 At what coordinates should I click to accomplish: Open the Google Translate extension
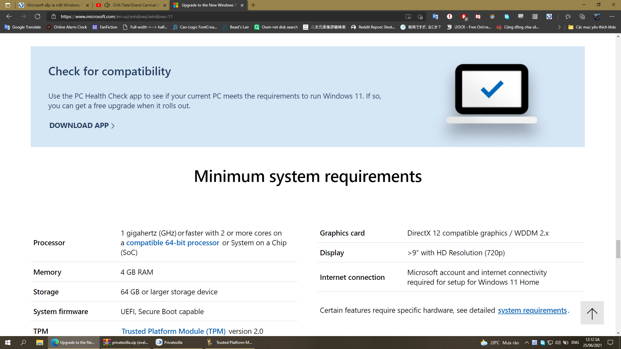pos(435,16)
